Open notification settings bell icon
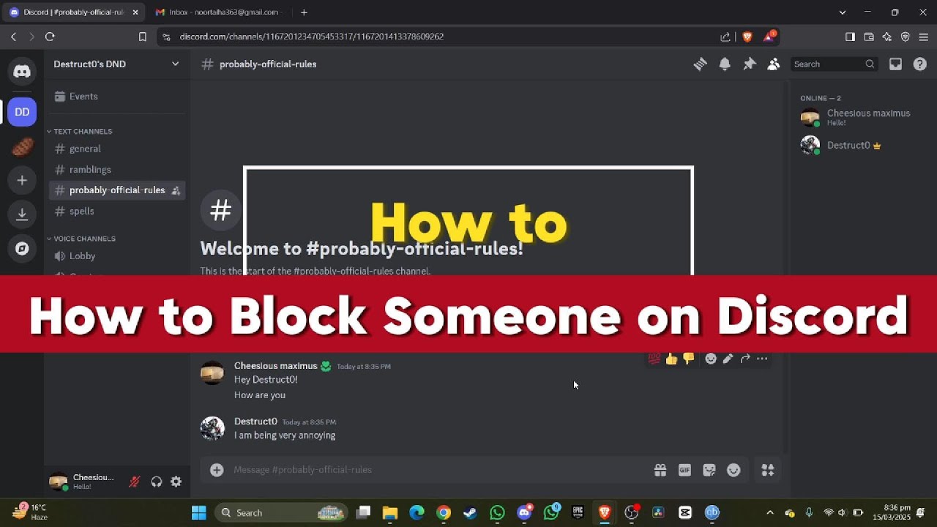The height and width of the screenshot is (527, 937). 725,64
